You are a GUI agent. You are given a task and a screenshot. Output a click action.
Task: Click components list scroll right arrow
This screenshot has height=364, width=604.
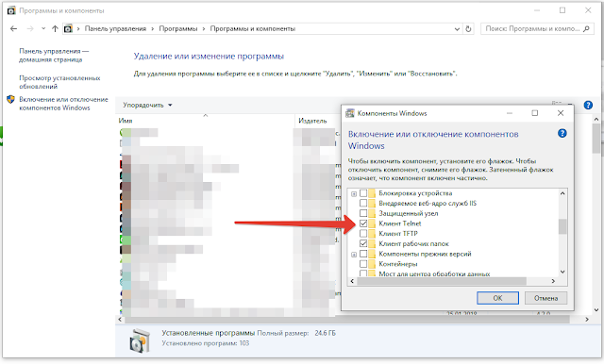[553, 281]
